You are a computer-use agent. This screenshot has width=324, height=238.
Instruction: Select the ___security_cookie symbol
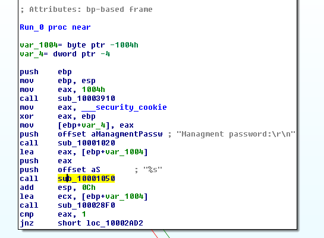tap(124, 107)
